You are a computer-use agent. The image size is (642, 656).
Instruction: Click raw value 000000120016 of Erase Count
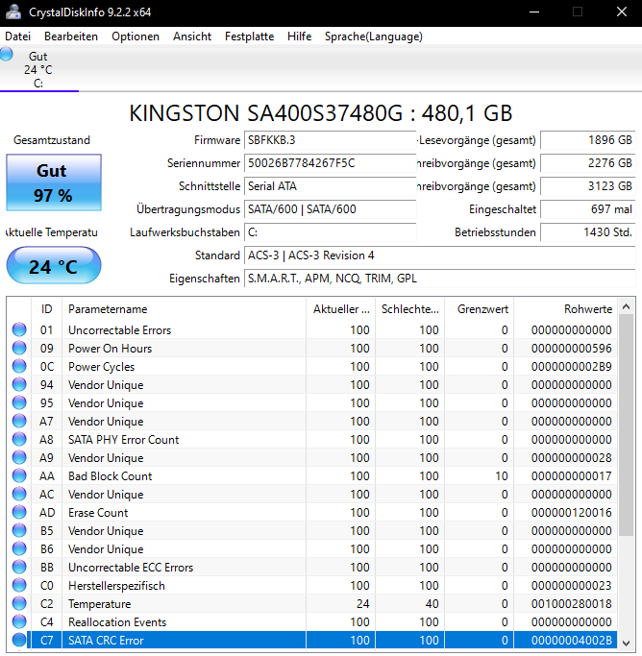click(x=571, y=513)
